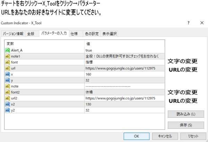Select the y2 variable name
Image resolution: width=208 pixels, height=142 pixels.
pyautogui.click(x=13, y=110)
